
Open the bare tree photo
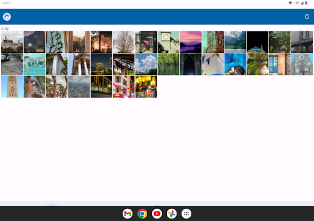124,42
